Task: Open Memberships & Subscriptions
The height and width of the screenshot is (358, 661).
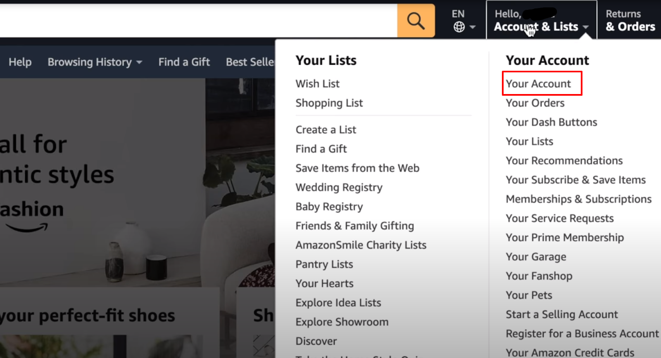Action: (x=578, y=199)
